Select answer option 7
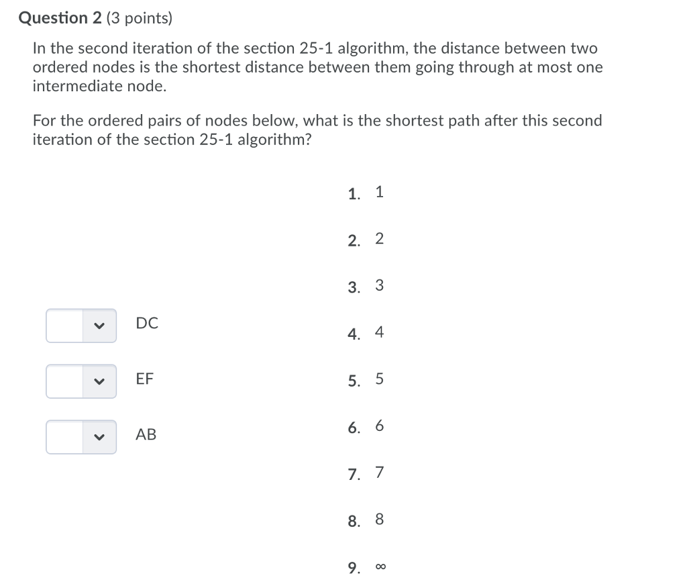The width and height of the screenshot is (687, 588). [379, 472]
